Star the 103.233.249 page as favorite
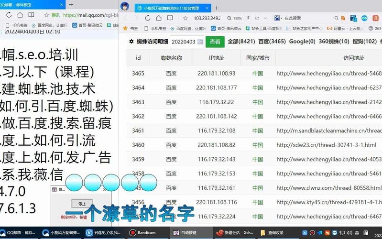Viewport: 382px width, 239px height. tap(186, 18)
